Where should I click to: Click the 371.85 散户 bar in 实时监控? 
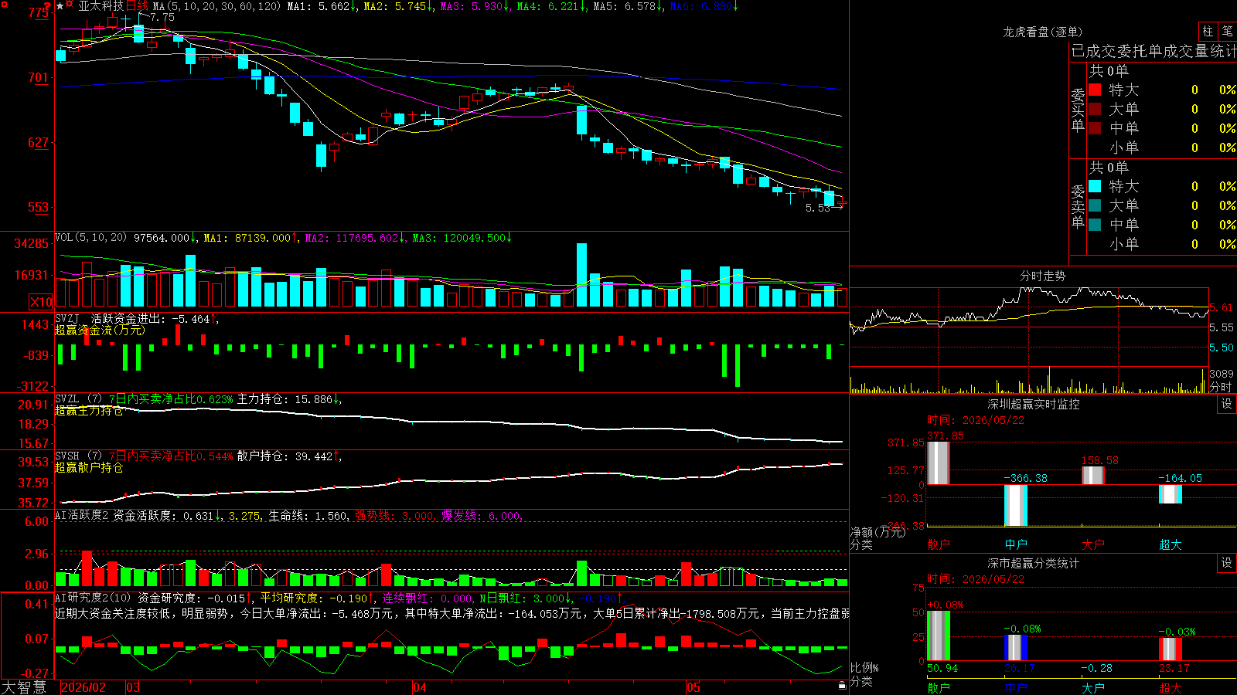click(x=939, y=463)
